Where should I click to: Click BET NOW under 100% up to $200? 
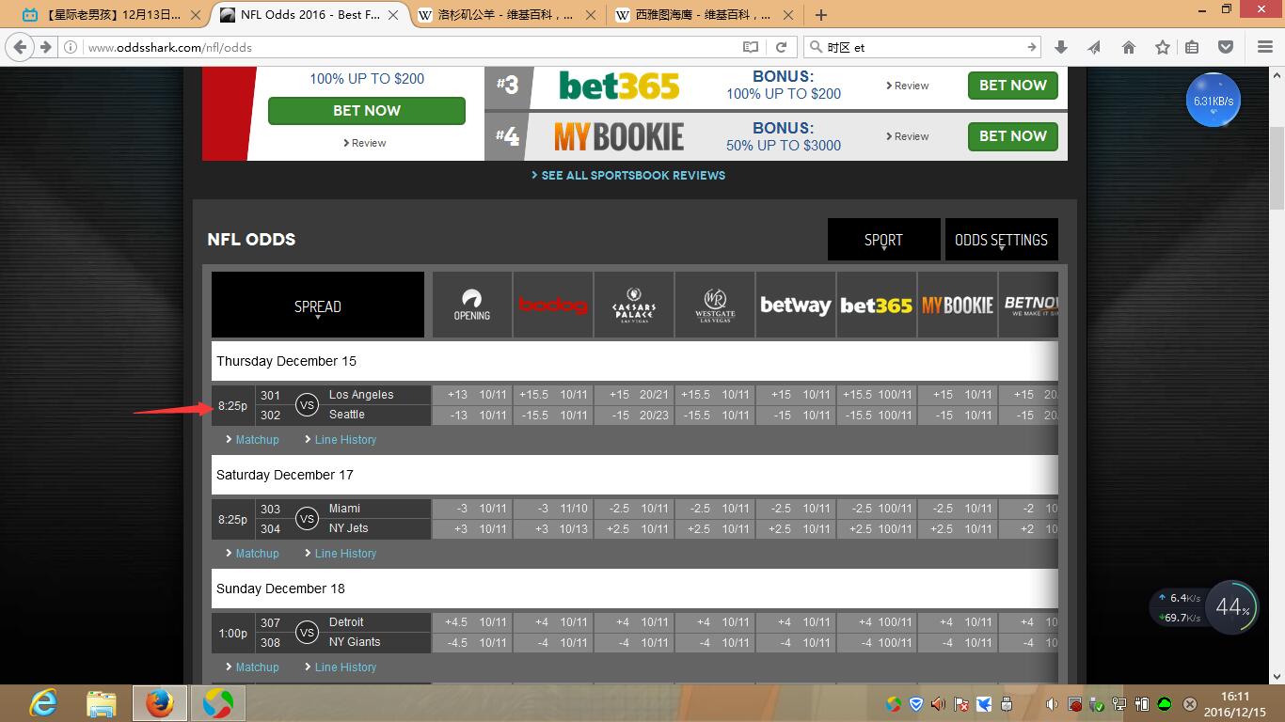(367, 110)
